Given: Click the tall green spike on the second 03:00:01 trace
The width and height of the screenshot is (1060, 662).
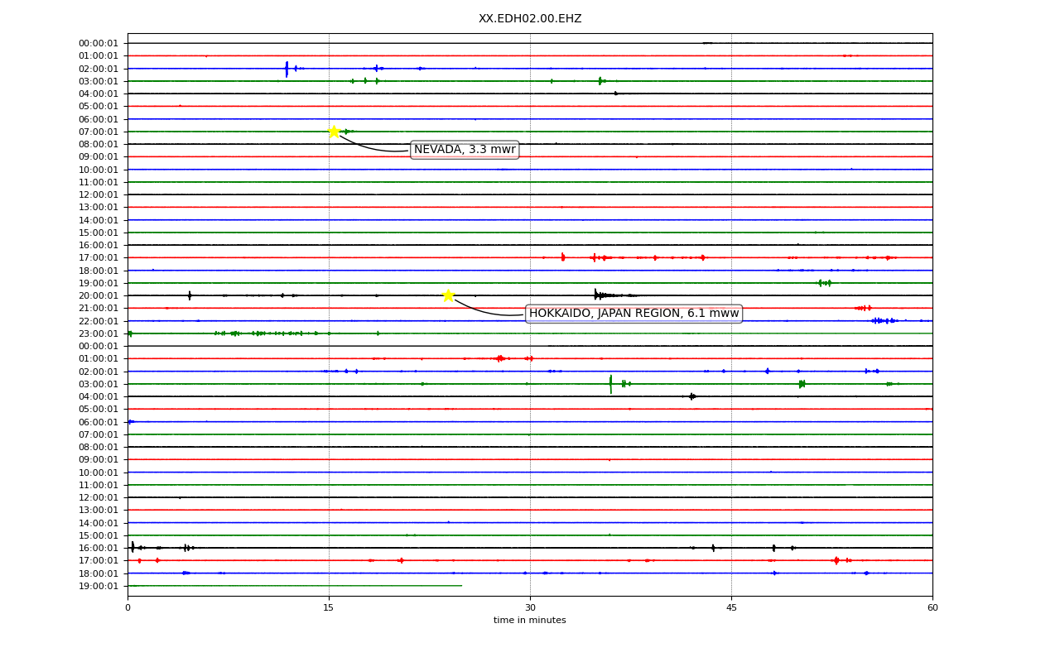Looking at the screenshot, I should [611, 384].
